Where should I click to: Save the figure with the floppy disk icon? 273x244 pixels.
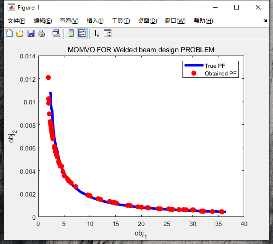tap(31, 33)
